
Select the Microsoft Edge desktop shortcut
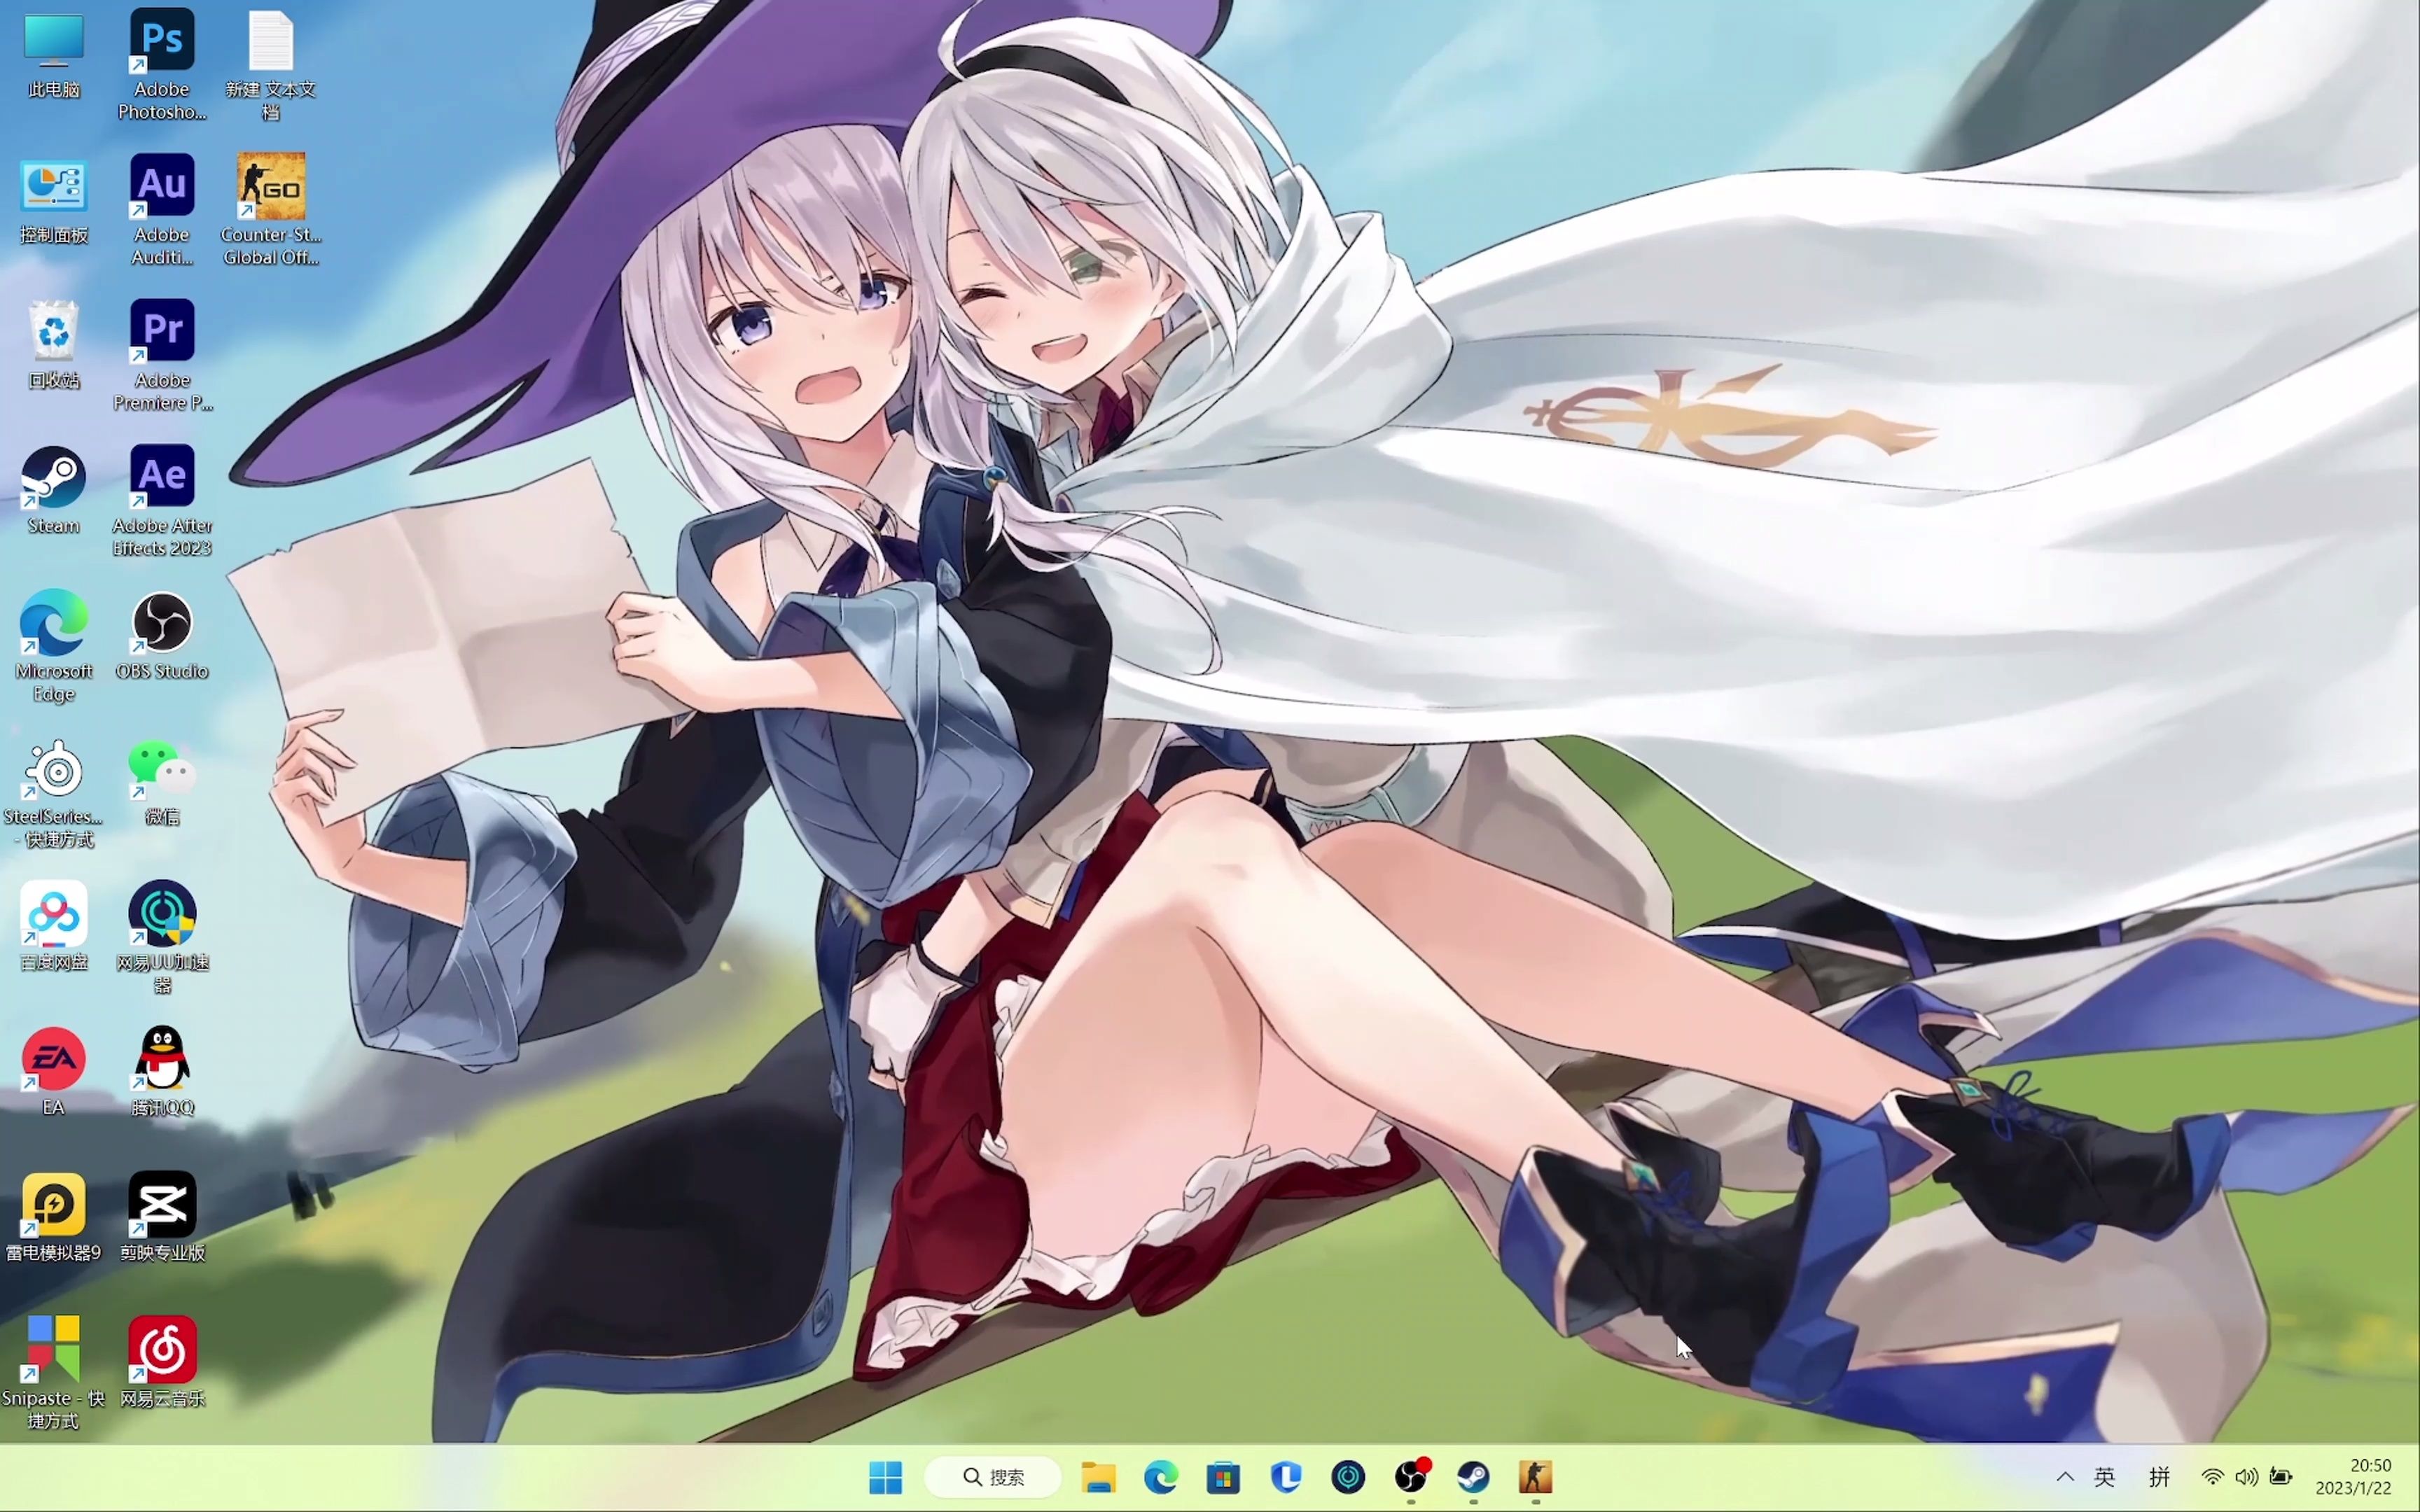(54, 646)
